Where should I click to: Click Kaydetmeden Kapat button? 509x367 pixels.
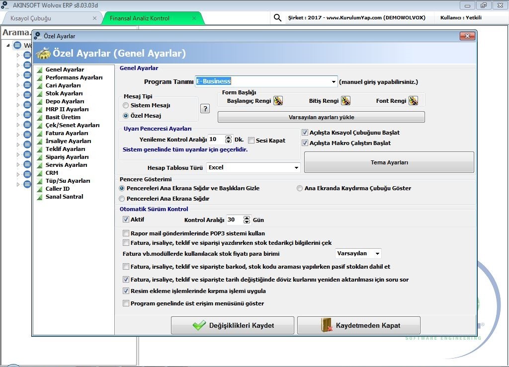pos(359,325)
